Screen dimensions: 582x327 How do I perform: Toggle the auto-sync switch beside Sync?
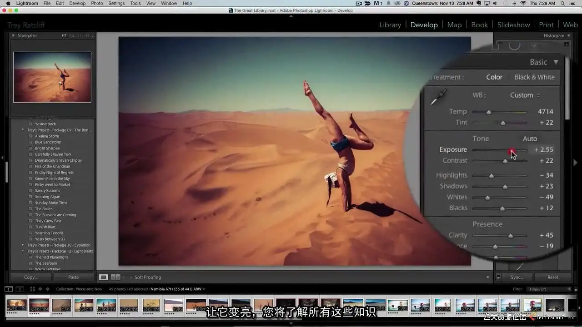click(498, 277)
